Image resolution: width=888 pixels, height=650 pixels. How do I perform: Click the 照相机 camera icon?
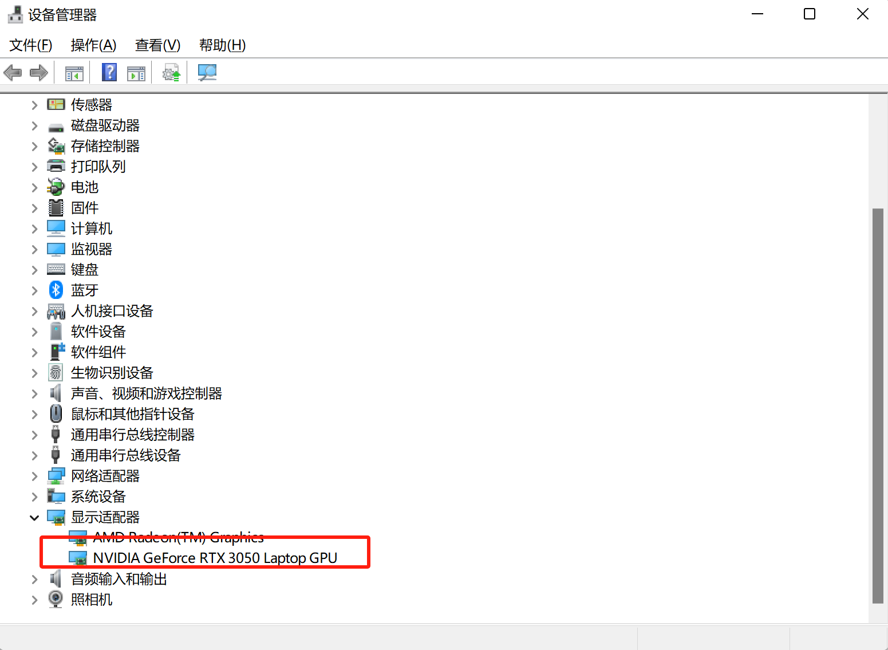pos(56,599)
